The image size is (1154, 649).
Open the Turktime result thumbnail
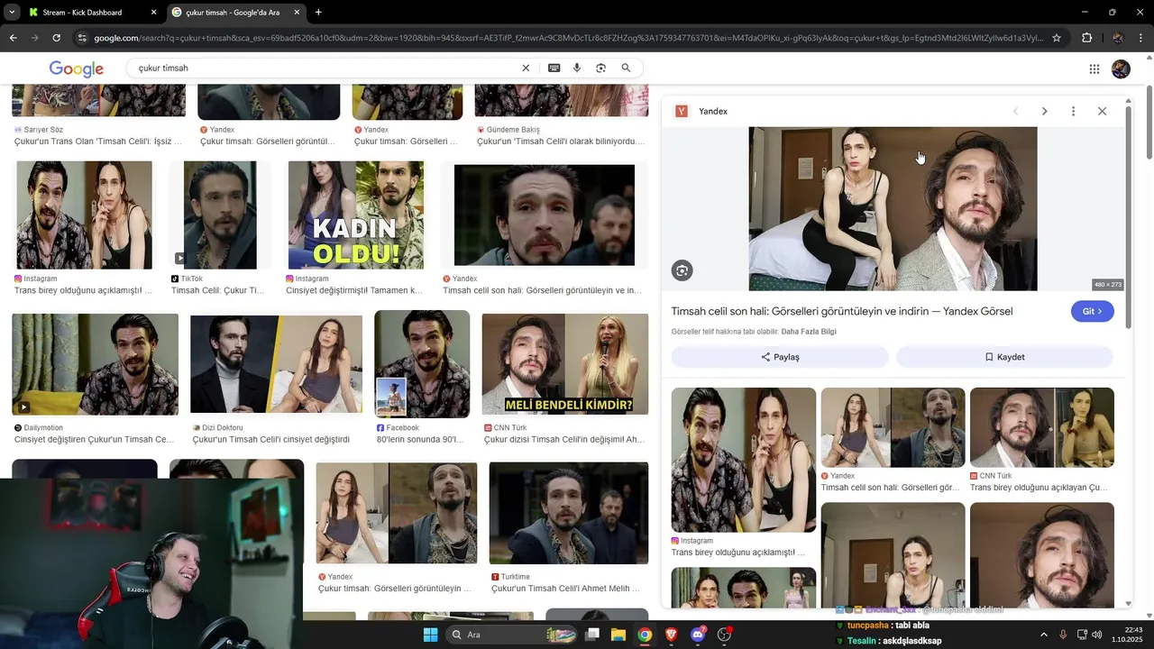pyautogui.click(x=569, y=514)
